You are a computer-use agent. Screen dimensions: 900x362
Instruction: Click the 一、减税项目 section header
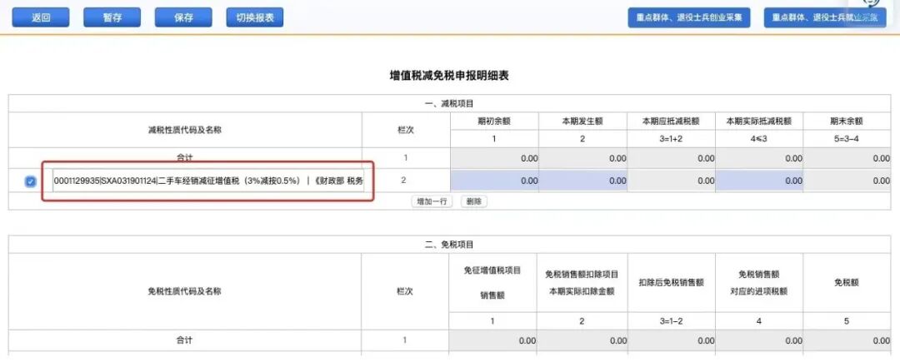(x=449, y=104)
